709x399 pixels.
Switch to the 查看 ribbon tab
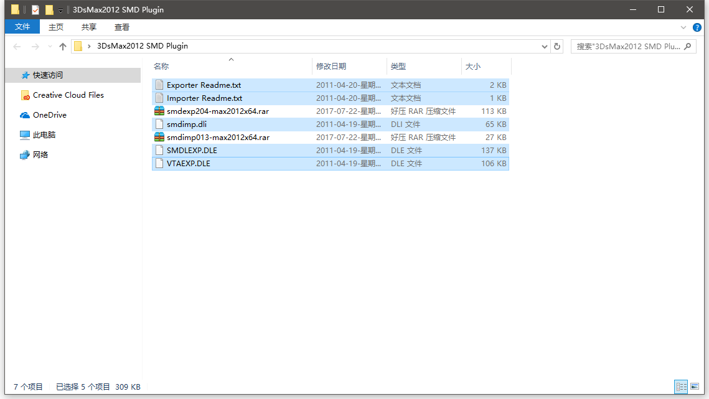coord(122,27)
